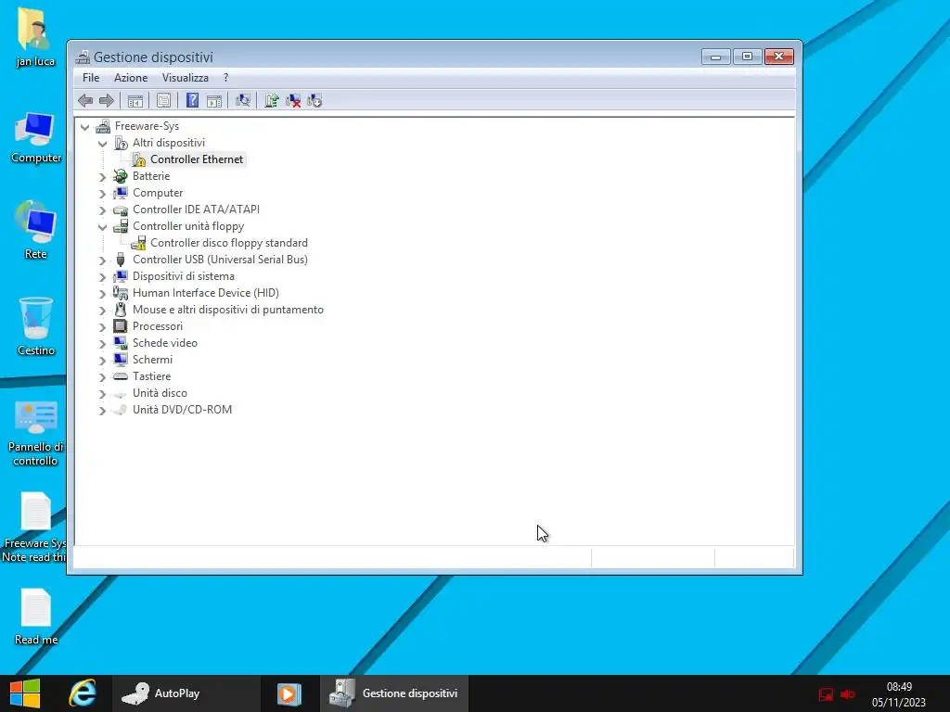Expand the Schede video node
Viewport: 950px width, 712px height.
coord(102,343)
